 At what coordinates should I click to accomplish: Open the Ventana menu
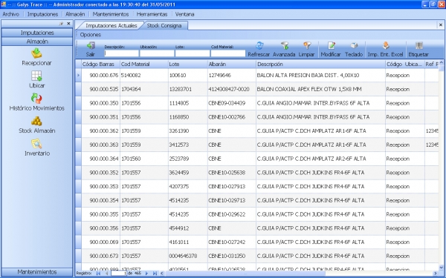tap(184, 14)
